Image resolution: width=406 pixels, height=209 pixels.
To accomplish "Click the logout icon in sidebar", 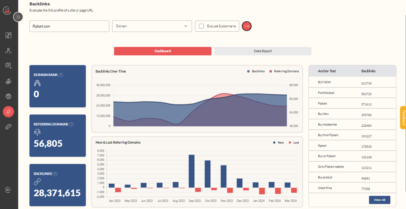I will 8,190.
